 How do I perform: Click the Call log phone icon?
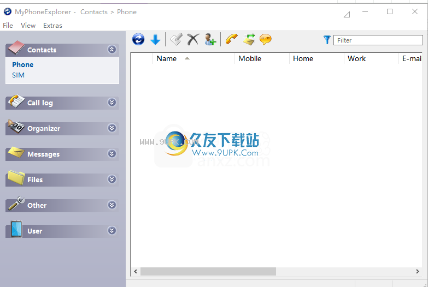(16, 101)
